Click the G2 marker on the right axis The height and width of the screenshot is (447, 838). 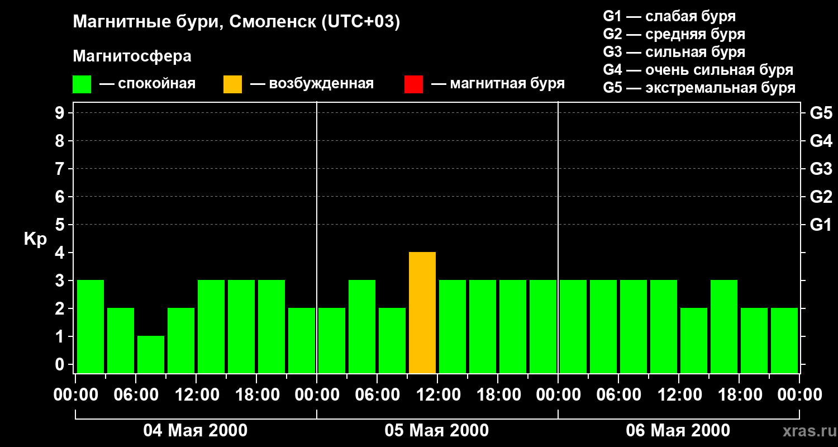821,197
